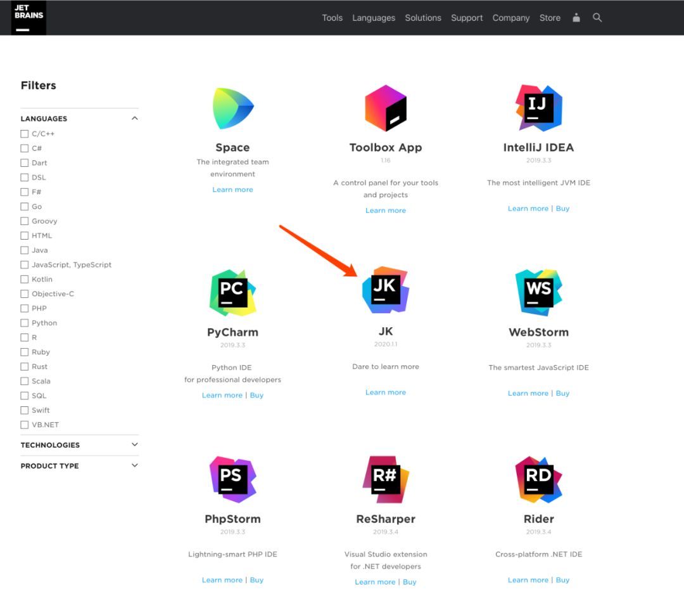Viewport: 684px width, 594px height.
Task: Follow Learn more link under Rider
Action: (x=528, y=580)
